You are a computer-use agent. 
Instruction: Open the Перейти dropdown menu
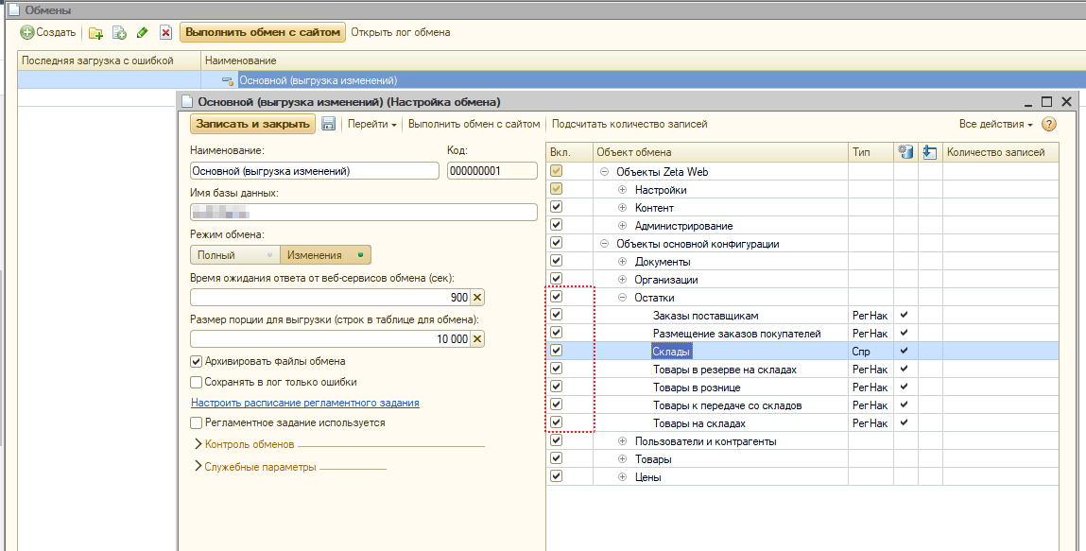[x=372, y=125]
